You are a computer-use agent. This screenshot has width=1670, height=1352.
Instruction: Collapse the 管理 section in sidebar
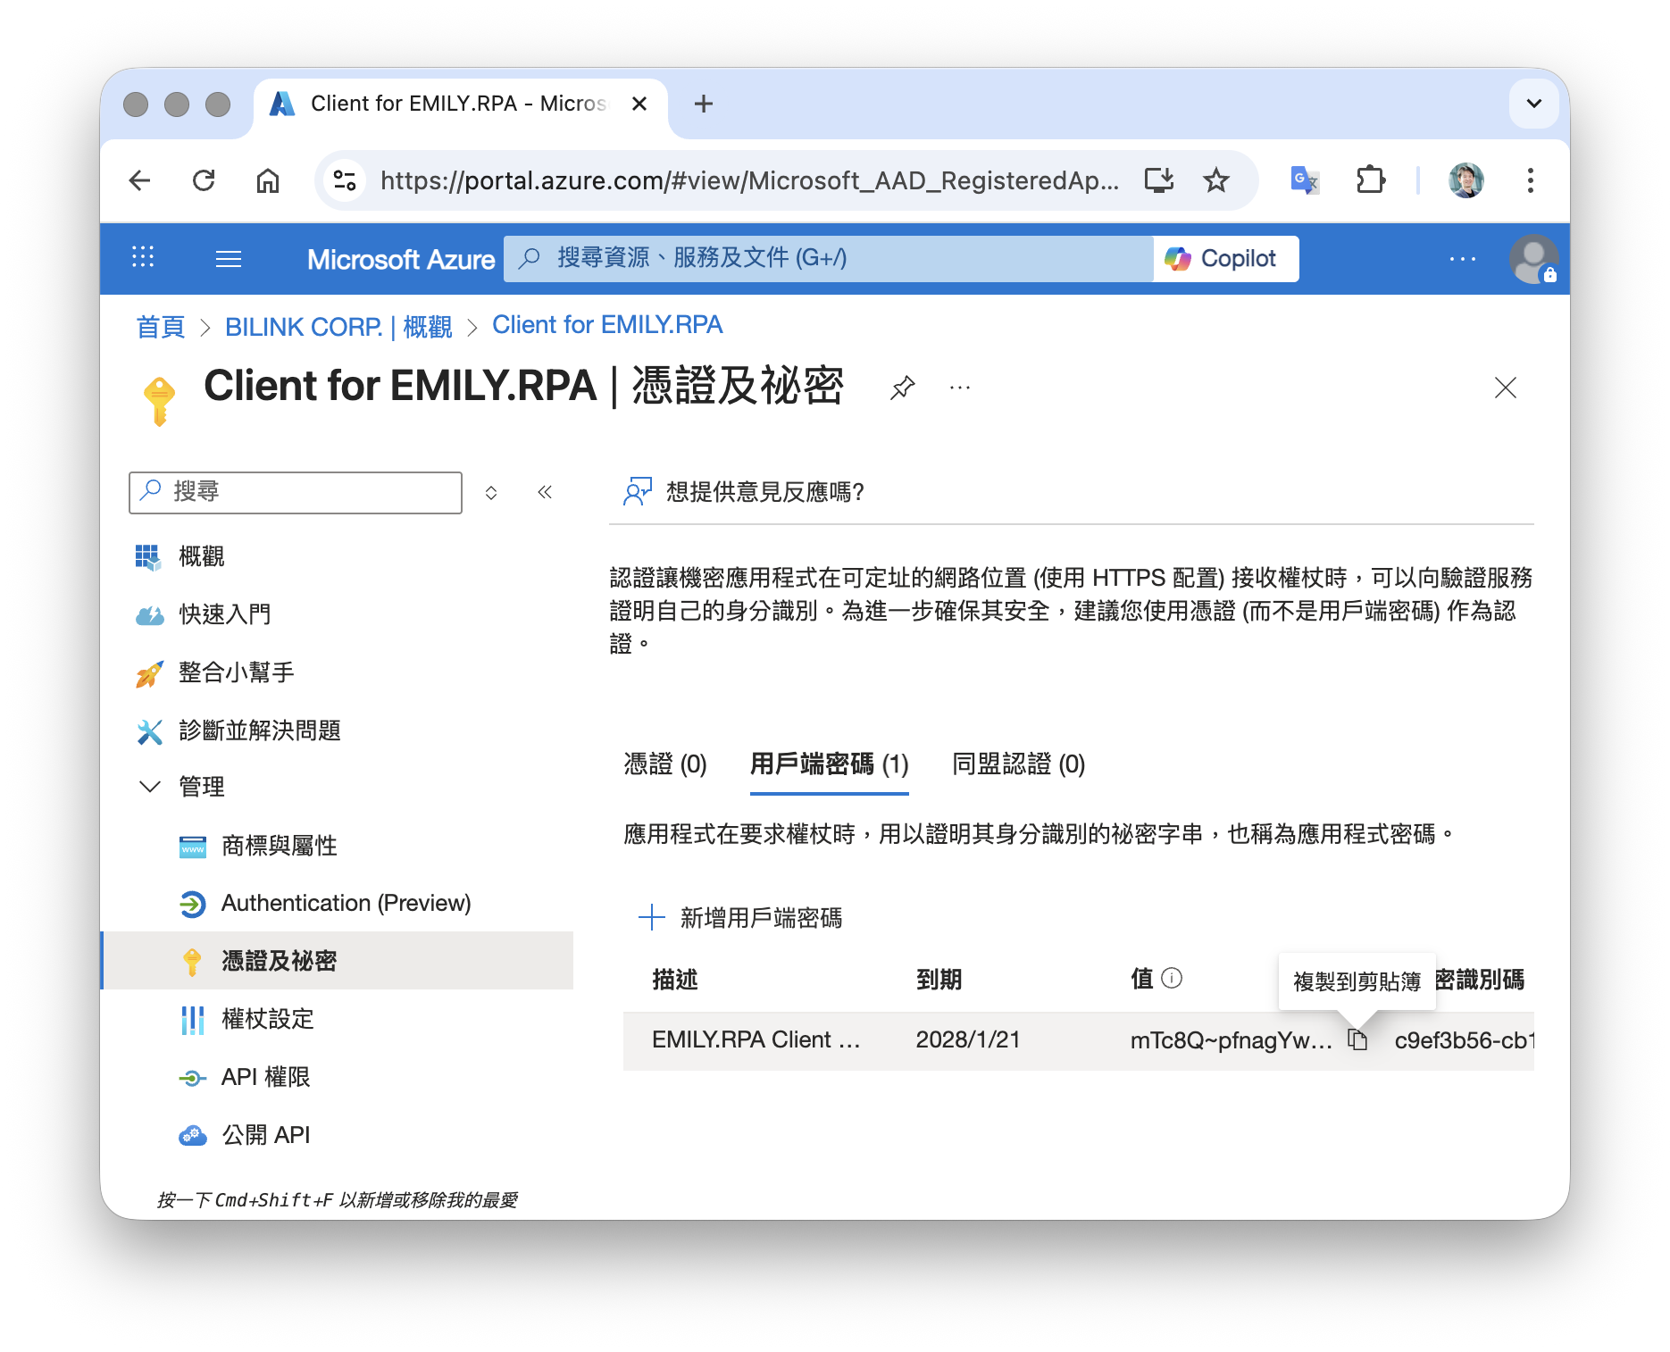[150, 787]
